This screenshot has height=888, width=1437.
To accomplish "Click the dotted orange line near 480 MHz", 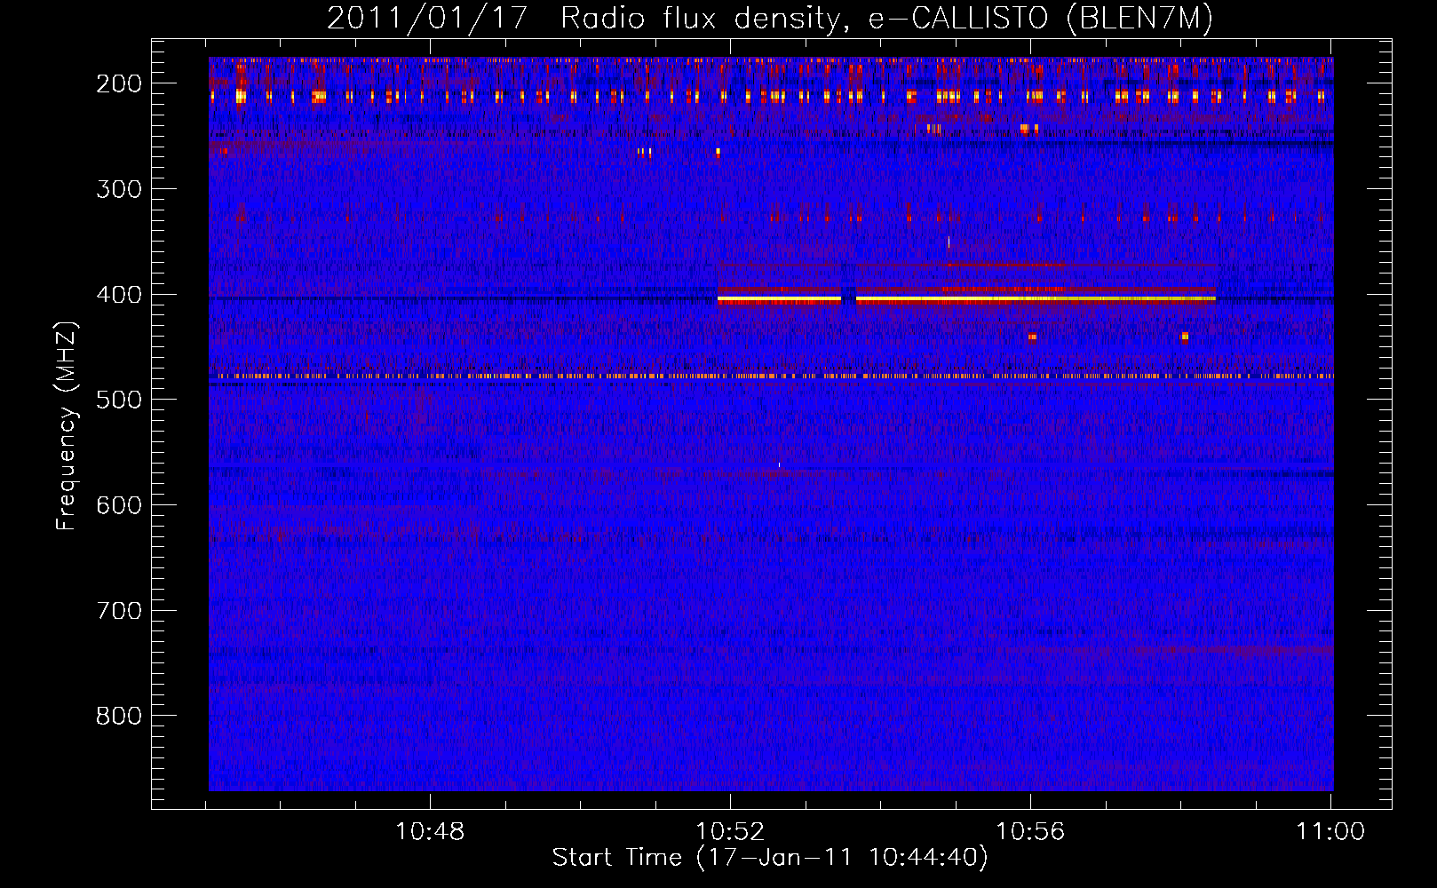I will tap(771, 376).
